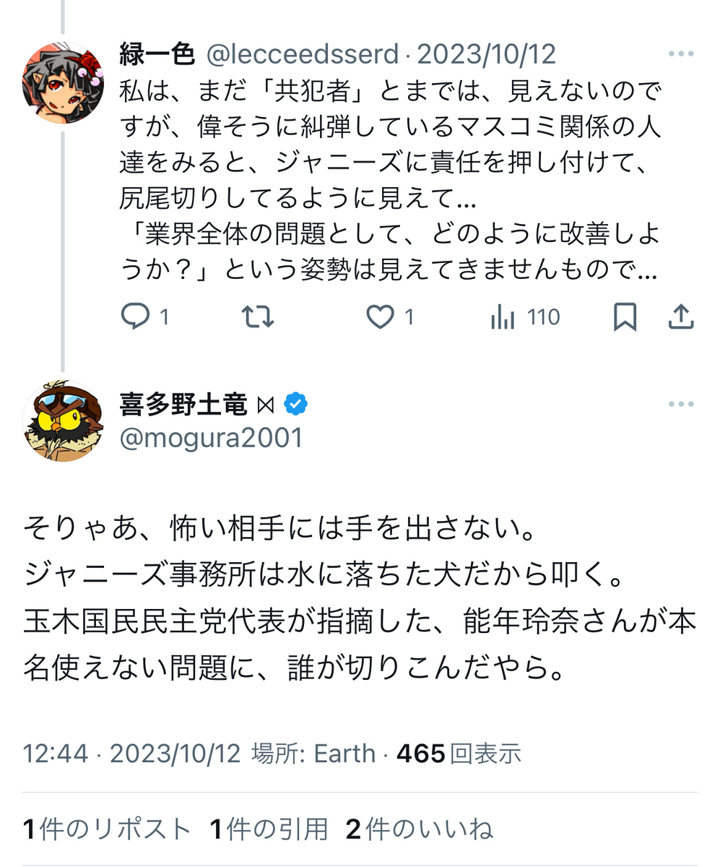Tap the display name 喜多野土竜
Viewport: 720px width, 867px height.
click(183, 405)
